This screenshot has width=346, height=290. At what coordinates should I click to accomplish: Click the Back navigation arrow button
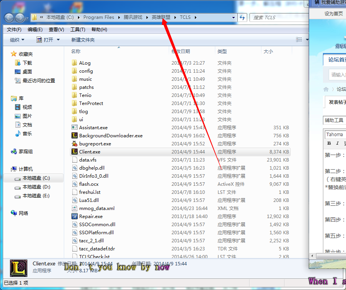coord(9,18)
